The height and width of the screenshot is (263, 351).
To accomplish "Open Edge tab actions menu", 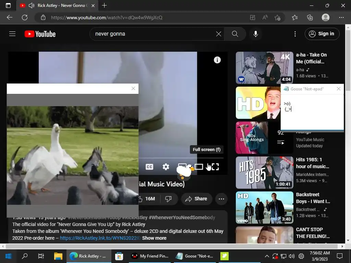I will (x=8, y=5).
